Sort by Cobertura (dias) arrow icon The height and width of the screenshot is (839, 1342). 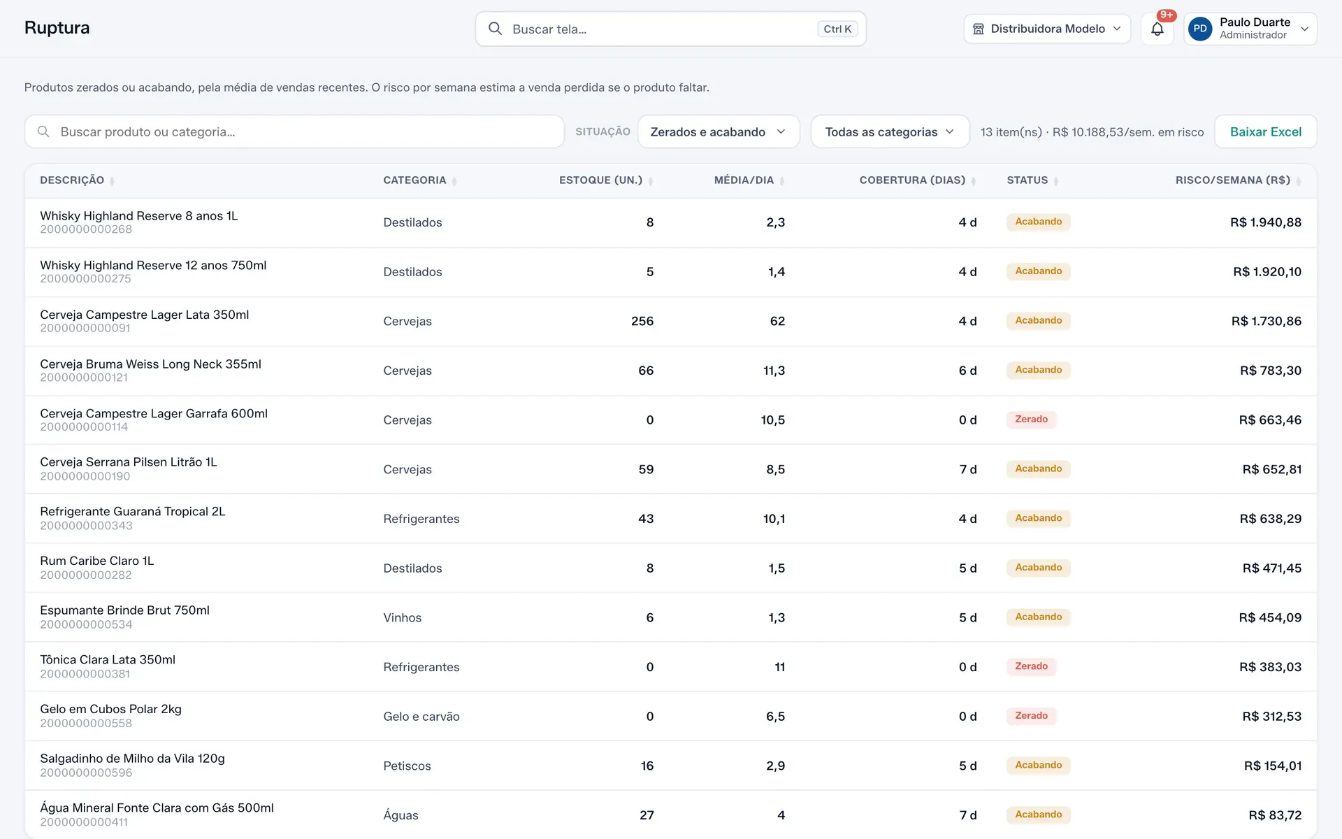point(973,181)
